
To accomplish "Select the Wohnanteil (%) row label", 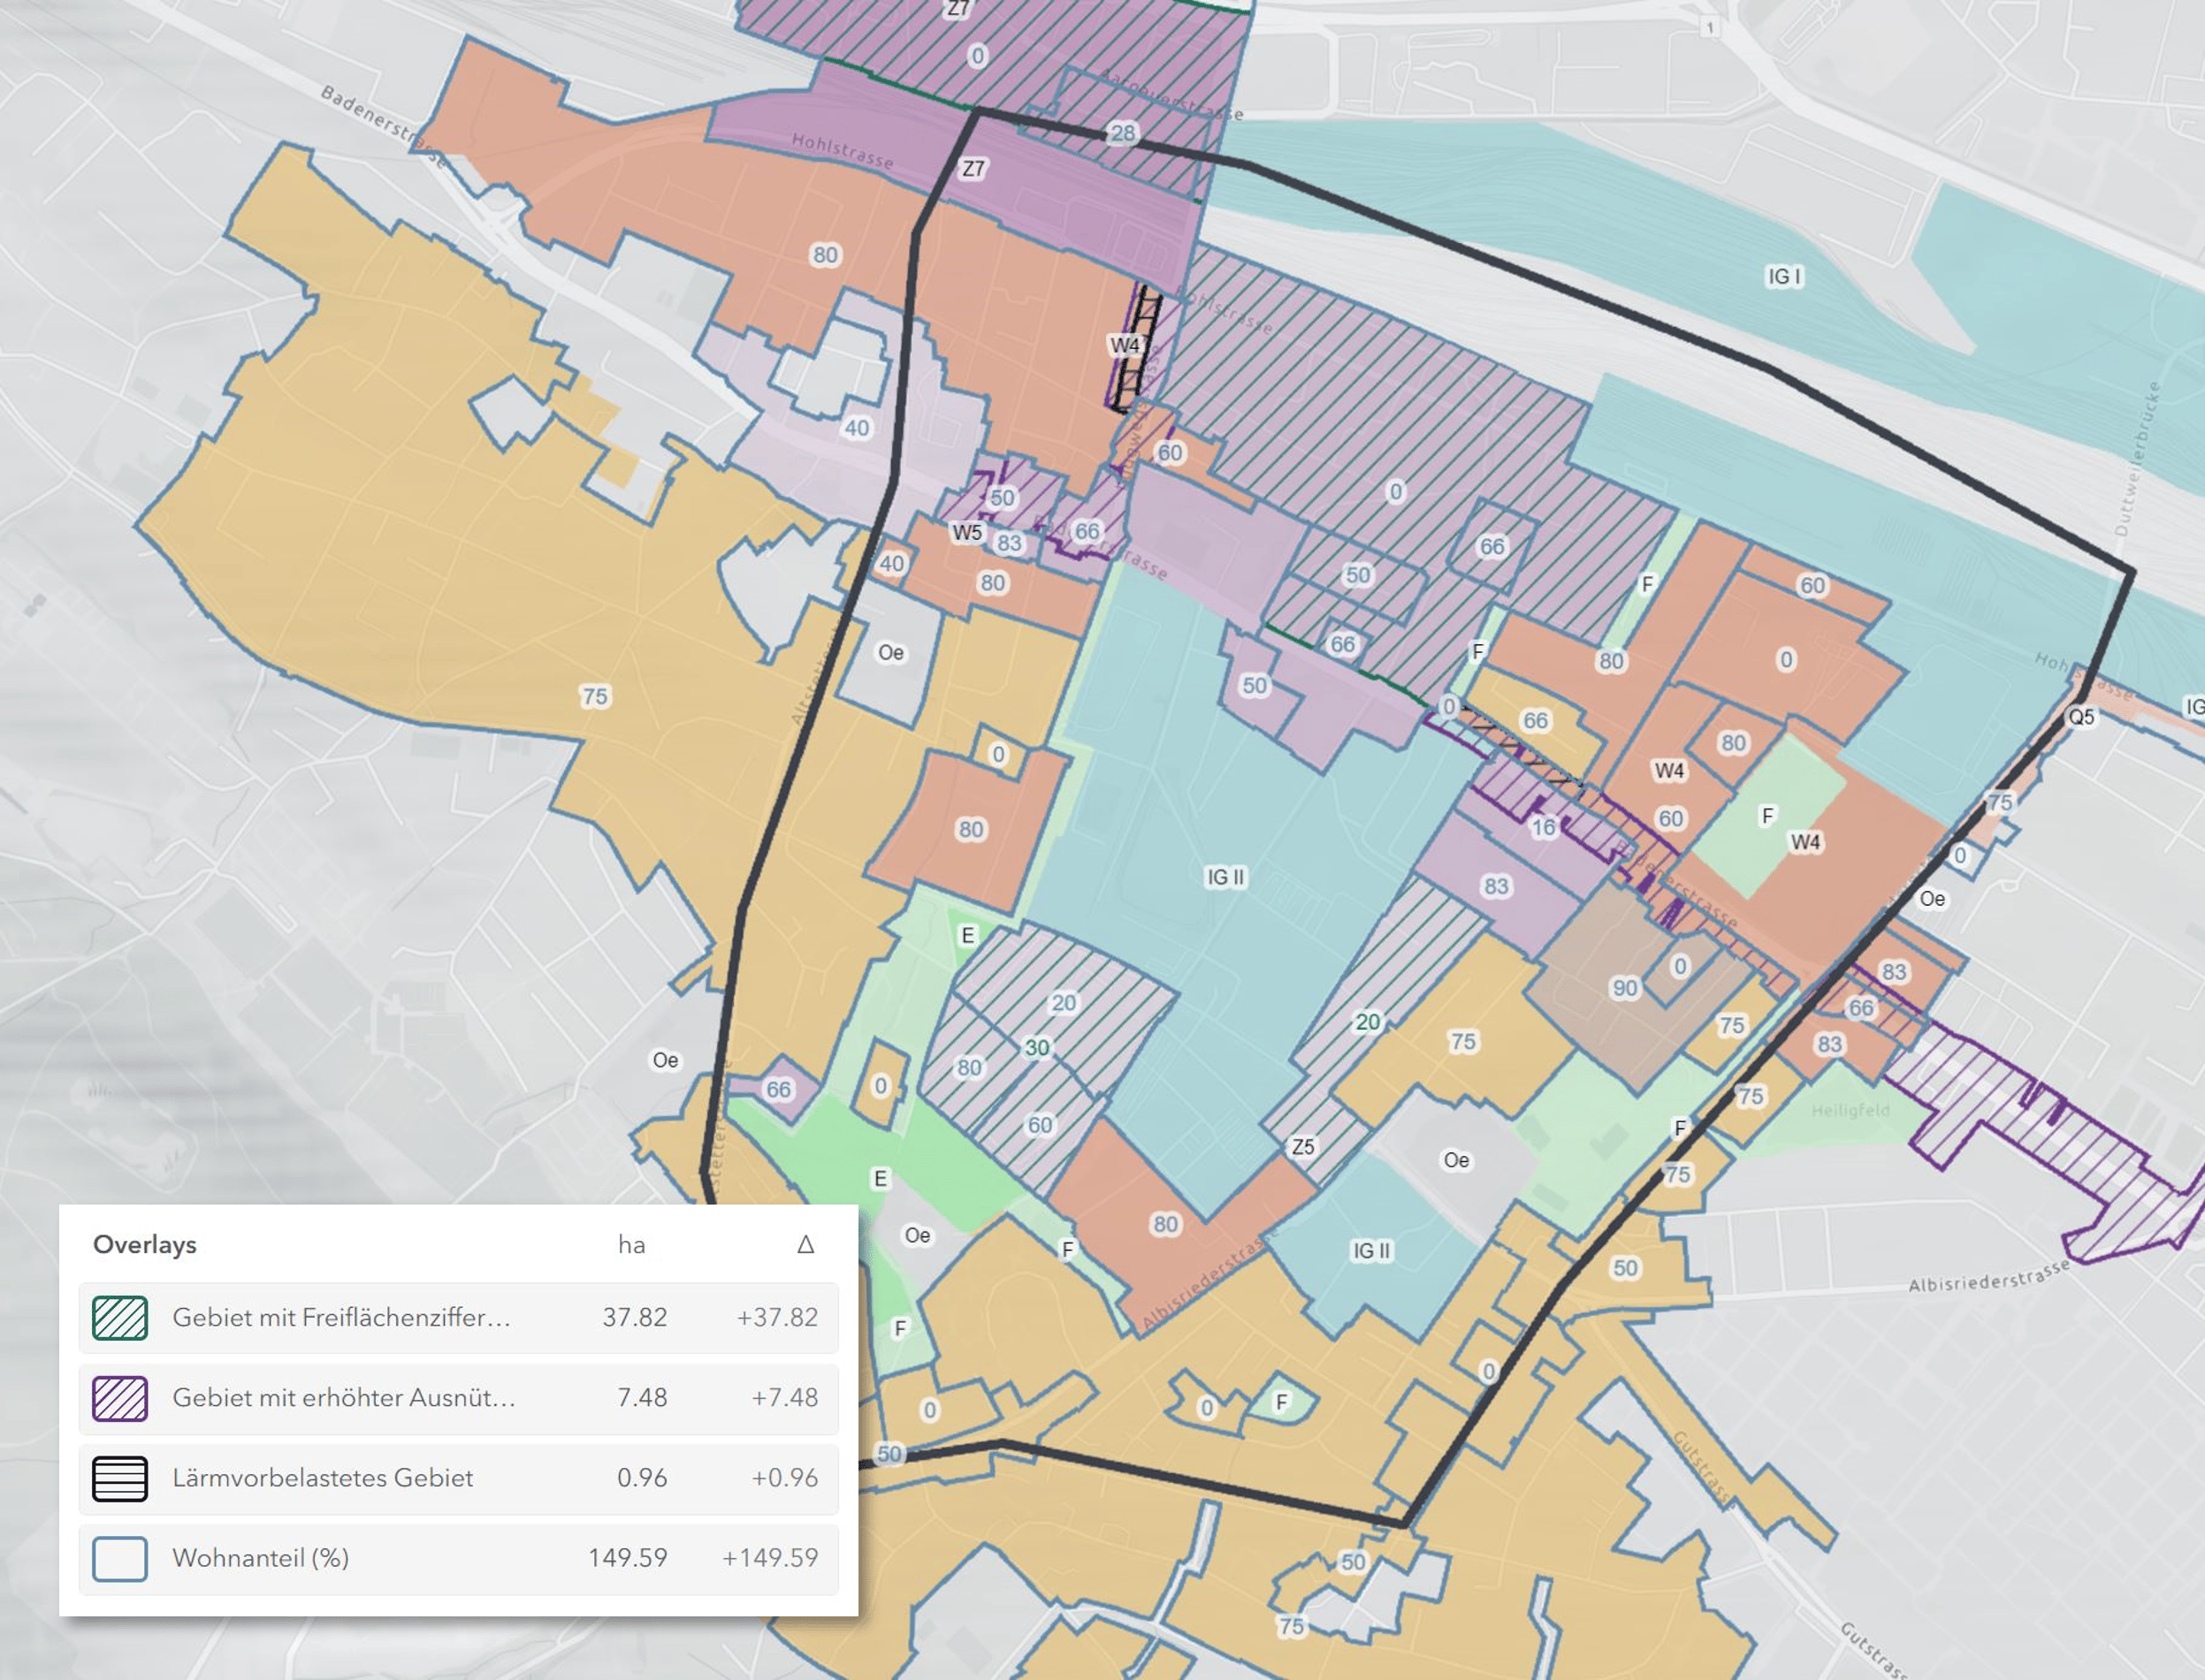I will click(260, 1558).
